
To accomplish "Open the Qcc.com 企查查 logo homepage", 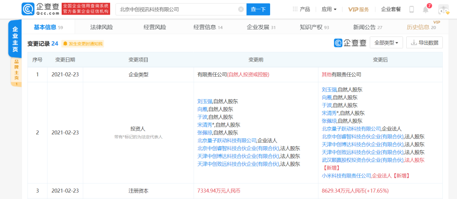I will click(41, 9).
